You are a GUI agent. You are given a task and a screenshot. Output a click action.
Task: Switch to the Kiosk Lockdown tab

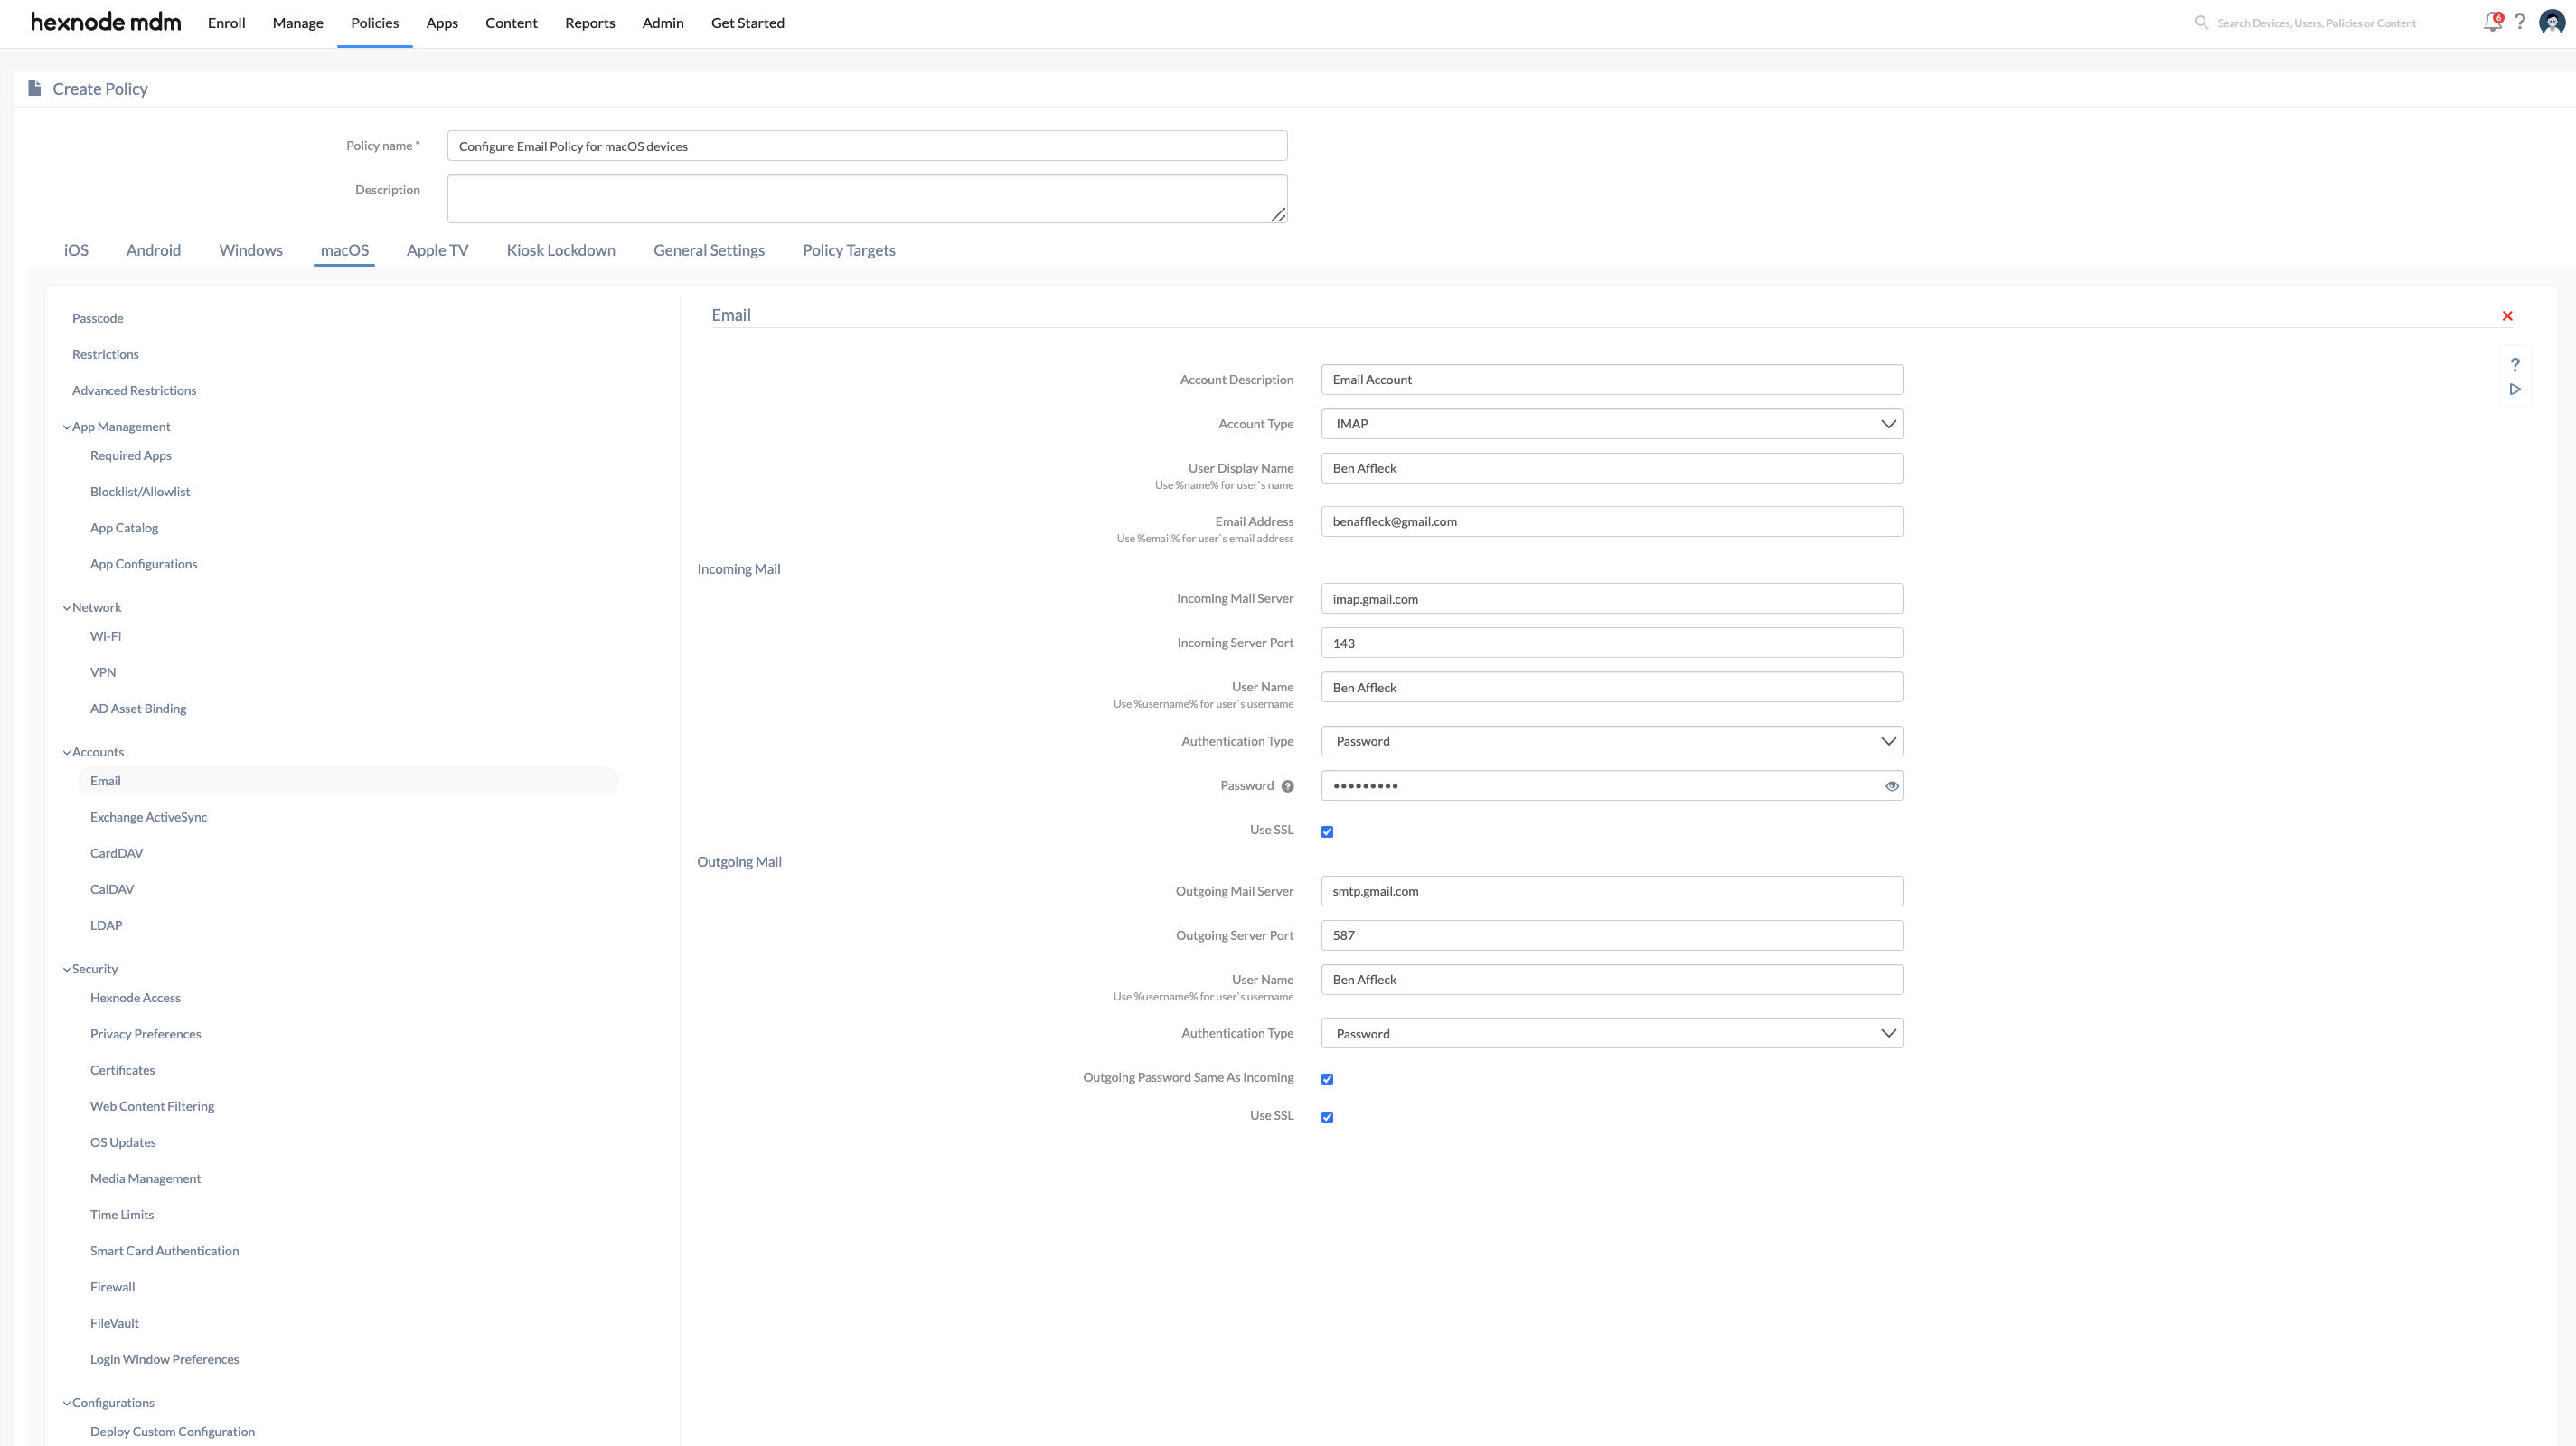coord(561,250)
